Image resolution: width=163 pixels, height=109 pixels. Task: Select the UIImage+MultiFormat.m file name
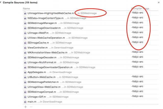coord(42,62)
